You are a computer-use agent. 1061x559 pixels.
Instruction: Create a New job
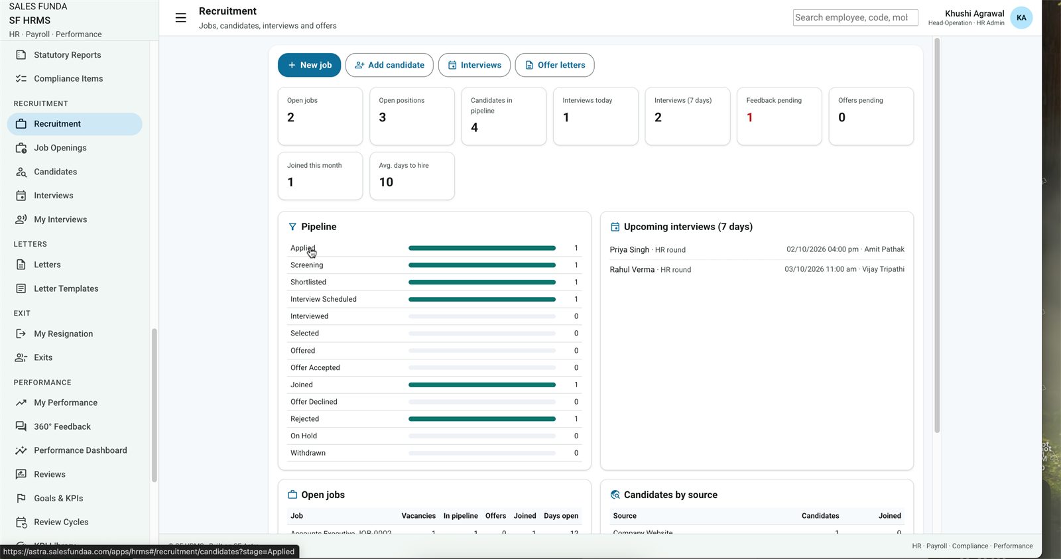pyautogui.click(x=309, y=65)
